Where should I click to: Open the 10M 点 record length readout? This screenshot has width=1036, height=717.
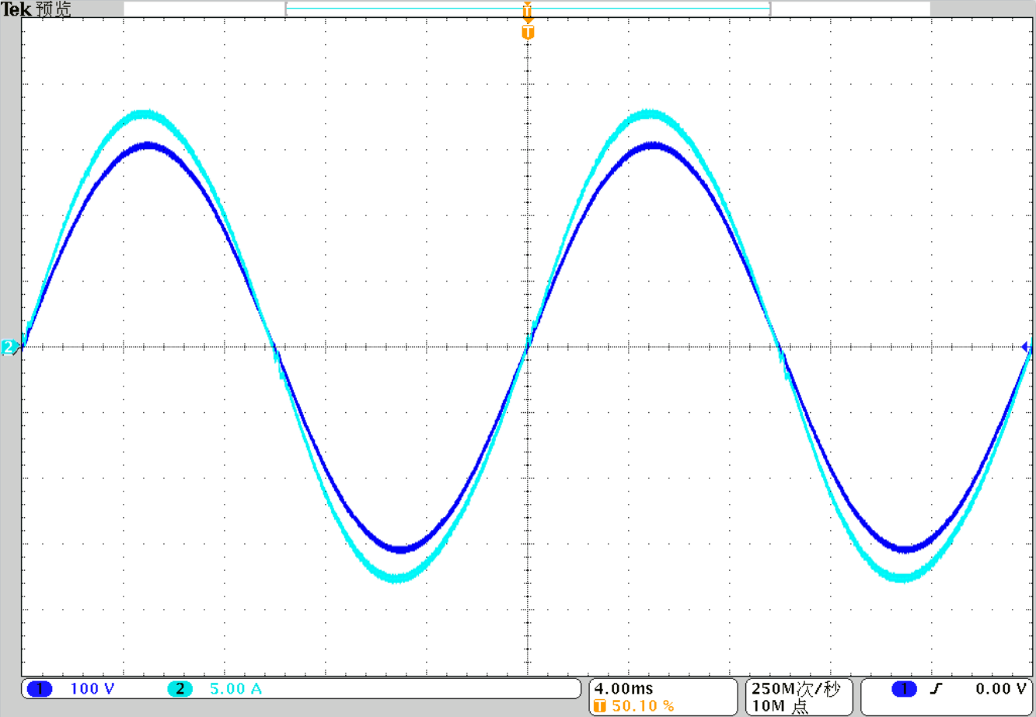(780, 706)
